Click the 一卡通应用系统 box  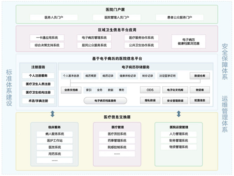(x=47, y=38)
